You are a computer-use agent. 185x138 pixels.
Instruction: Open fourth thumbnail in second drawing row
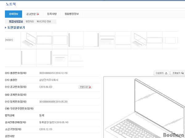coord(76,58)
